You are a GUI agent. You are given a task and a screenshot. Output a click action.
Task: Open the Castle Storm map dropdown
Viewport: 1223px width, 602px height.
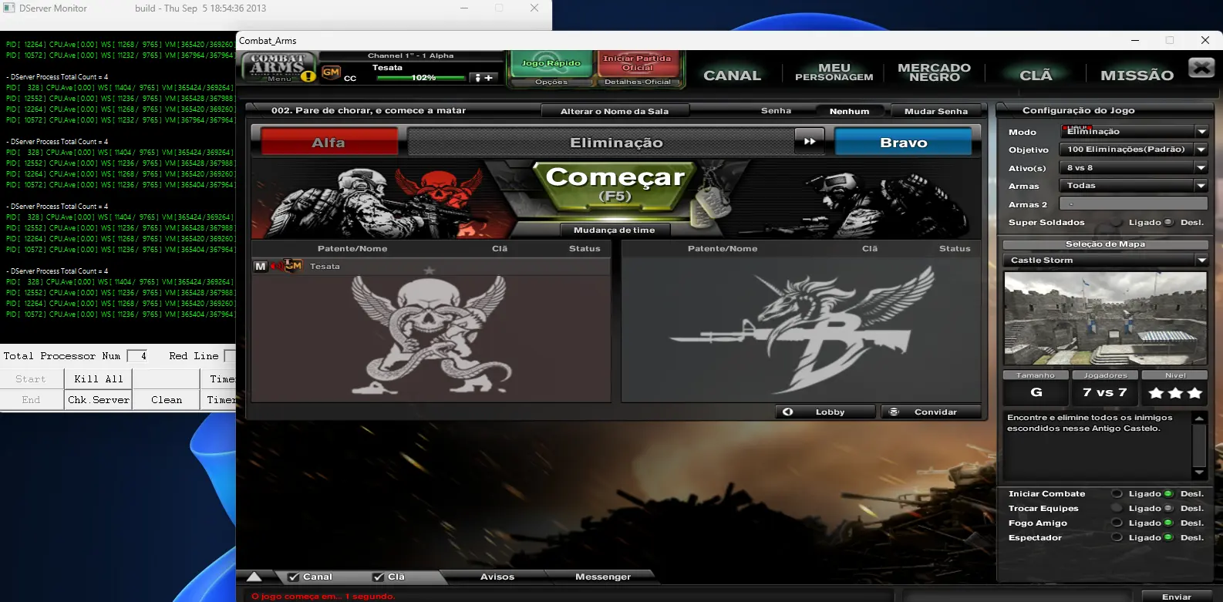[1106, 261]
